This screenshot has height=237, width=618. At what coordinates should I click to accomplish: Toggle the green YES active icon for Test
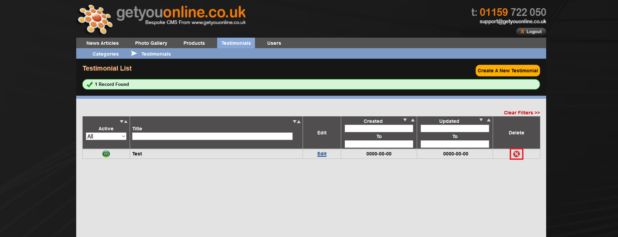tap(106, 154)
